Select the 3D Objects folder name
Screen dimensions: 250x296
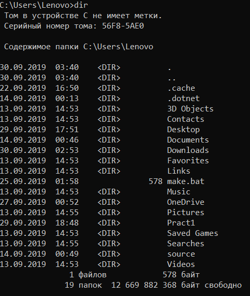(x=190, y=109)
